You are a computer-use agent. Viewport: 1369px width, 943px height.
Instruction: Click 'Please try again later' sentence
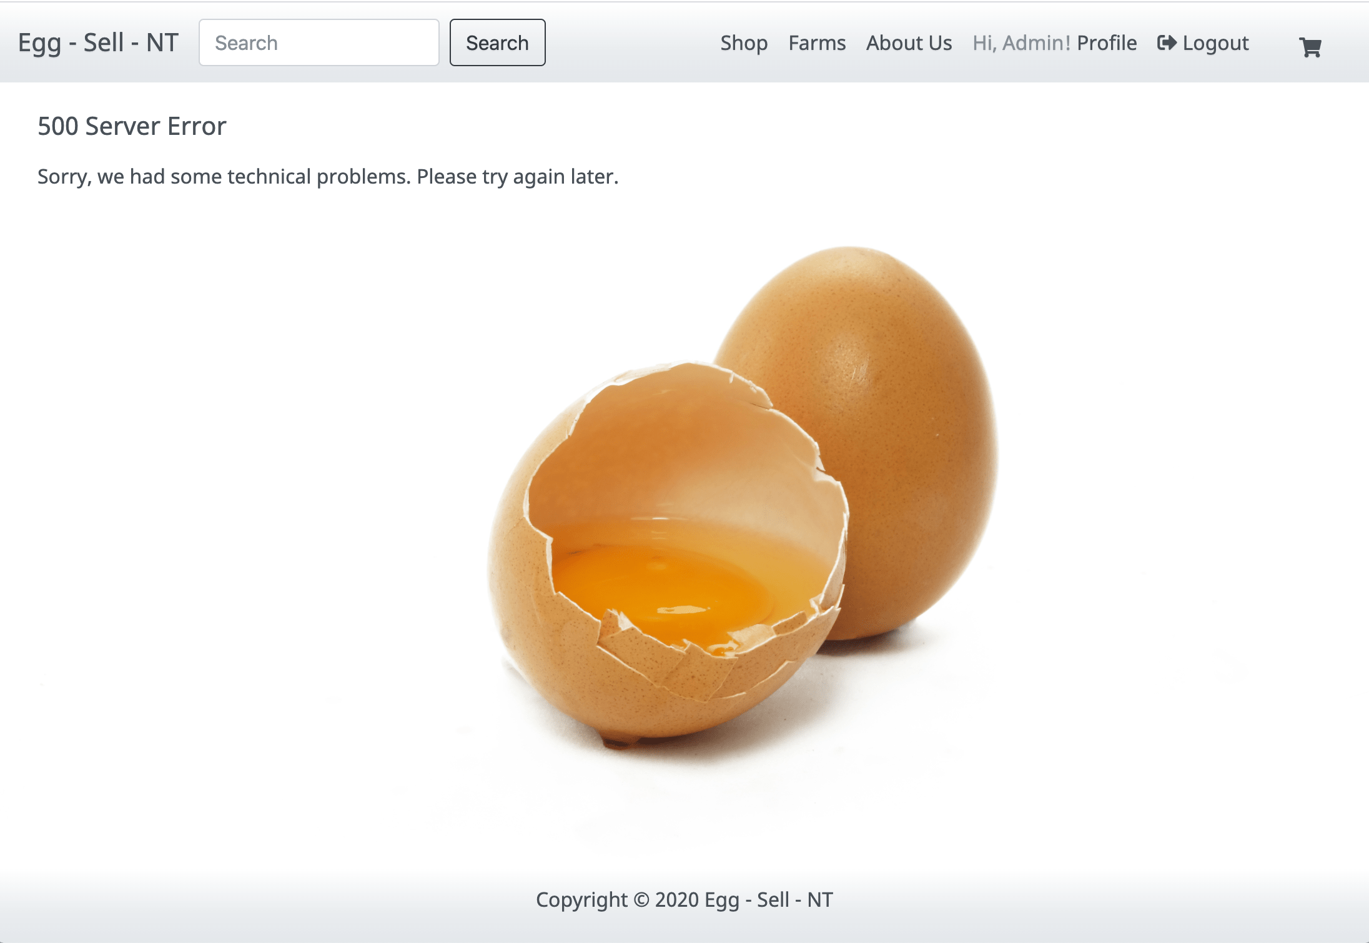[518, 177]
